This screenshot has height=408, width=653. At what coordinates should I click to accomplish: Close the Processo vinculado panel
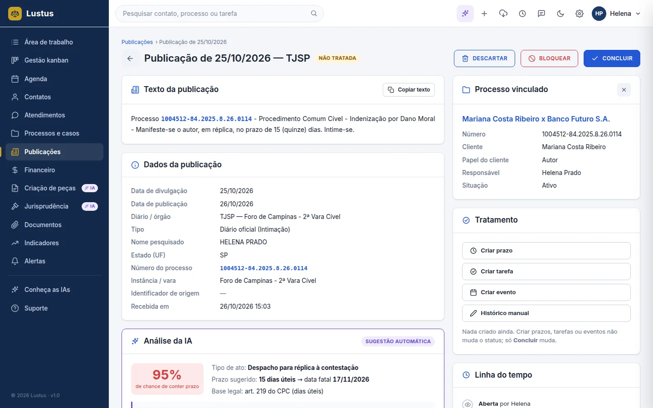[624, 90]
